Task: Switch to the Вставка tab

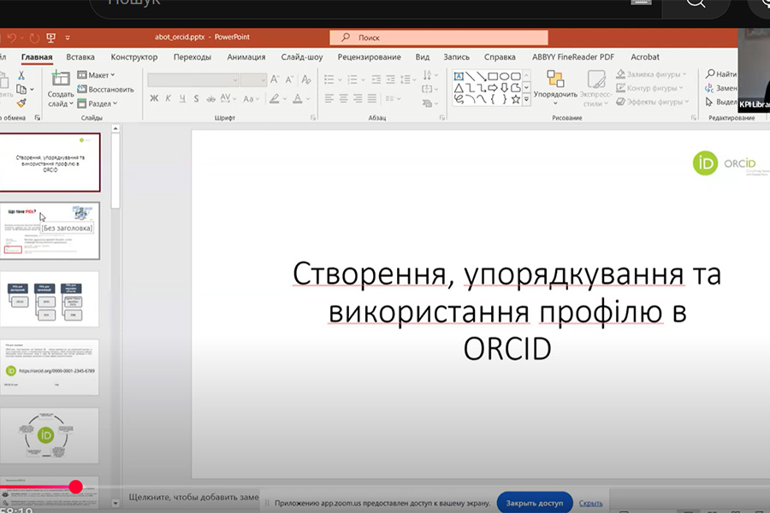Action: click(80, 57)
